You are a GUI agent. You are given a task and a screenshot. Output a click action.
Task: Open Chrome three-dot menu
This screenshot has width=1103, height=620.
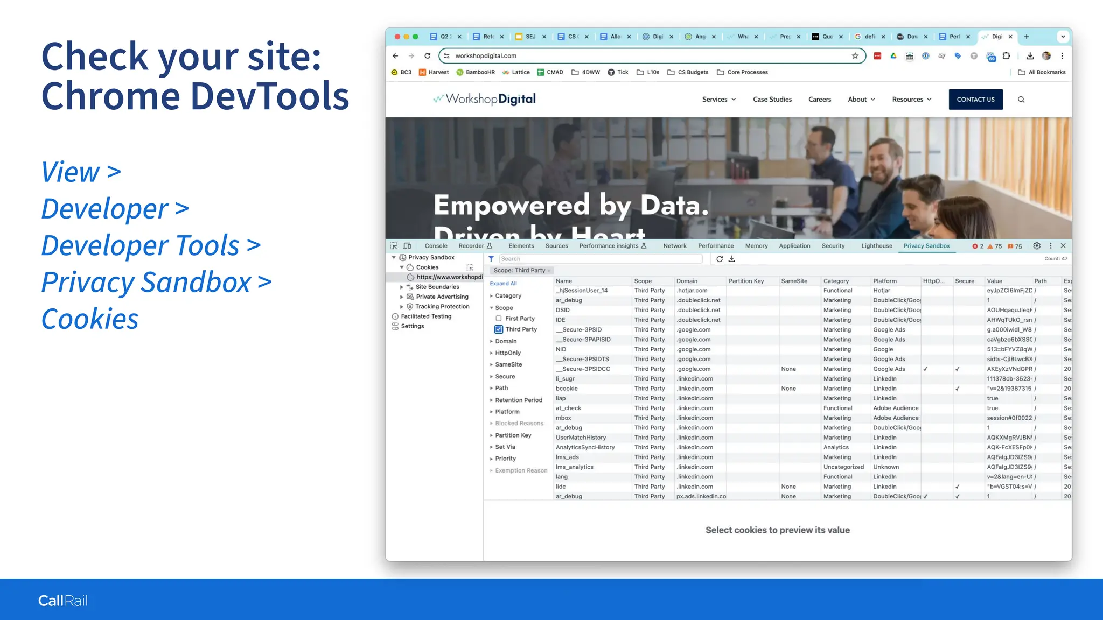pyautogui.click(x=1062, y=56)
